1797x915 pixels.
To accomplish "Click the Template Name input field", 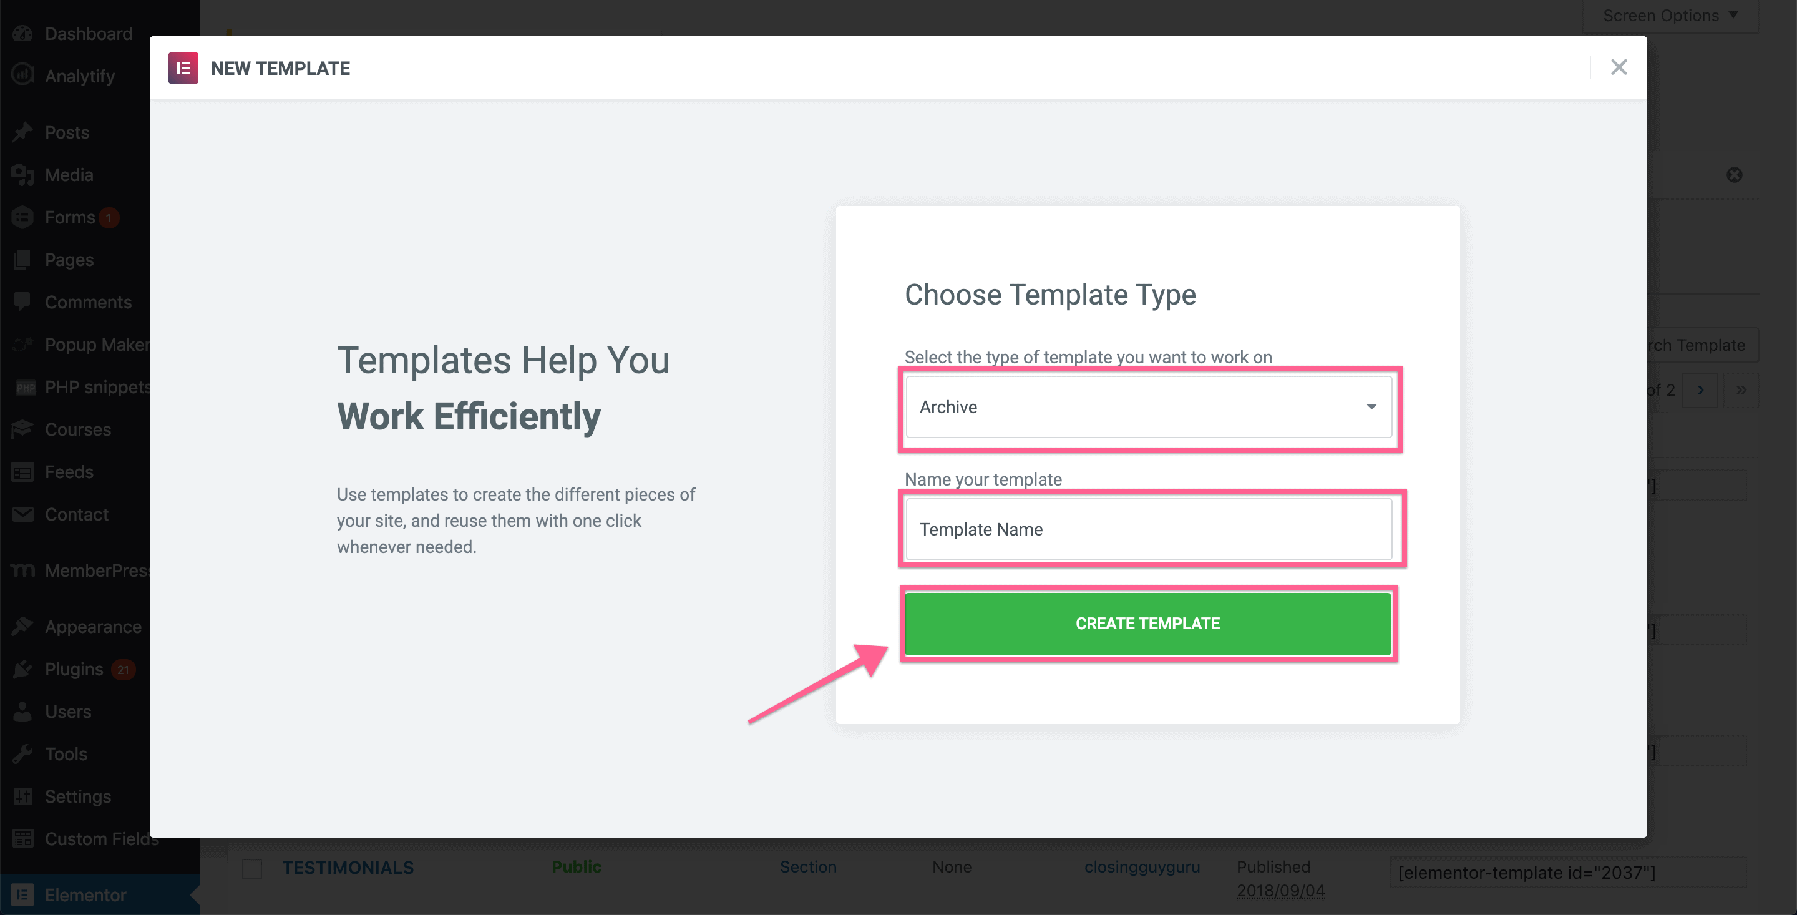I will click(1148, 529).
